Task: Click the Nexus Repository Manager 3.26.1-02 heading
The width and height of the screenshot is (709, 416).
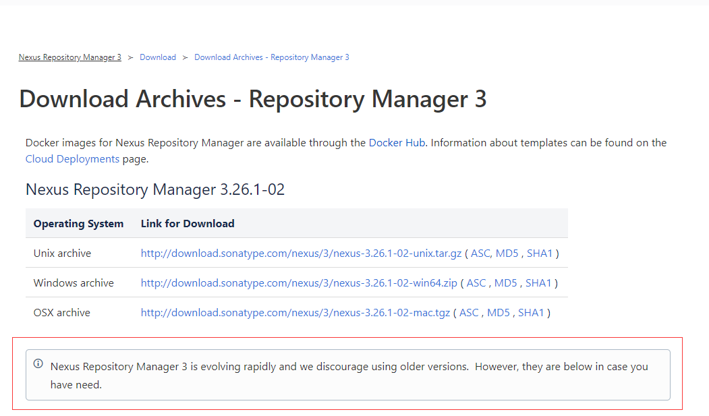Action: coord(155,189)
